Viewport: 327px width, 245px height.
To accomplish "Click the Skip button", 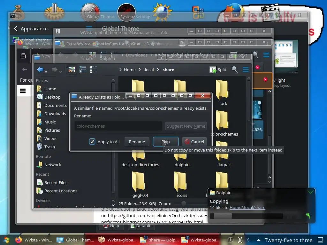I will [166, 142].
